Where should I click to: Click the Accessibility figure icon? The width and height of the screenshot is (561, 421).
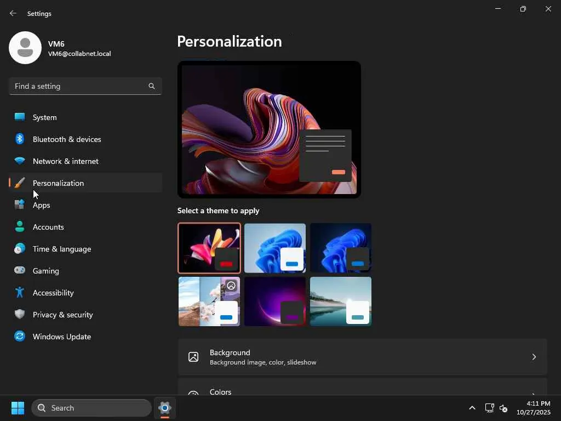[20, 292]
